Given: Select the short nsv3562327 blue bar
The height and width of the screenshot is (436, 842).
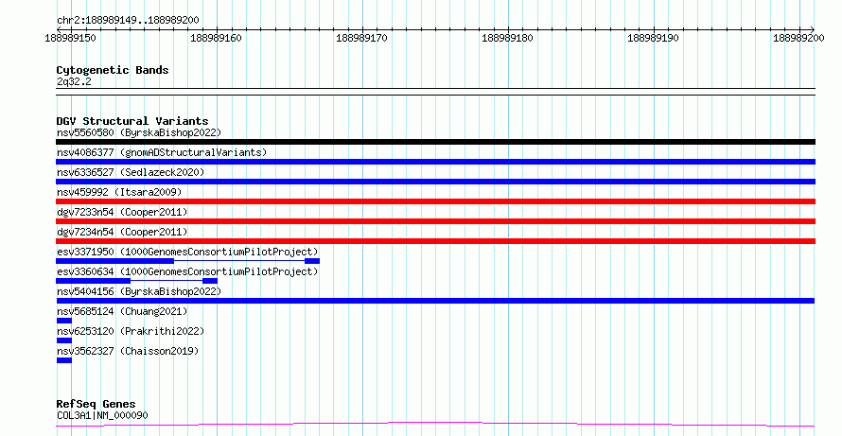Looking at the screenshot, I should pos(64,360).
